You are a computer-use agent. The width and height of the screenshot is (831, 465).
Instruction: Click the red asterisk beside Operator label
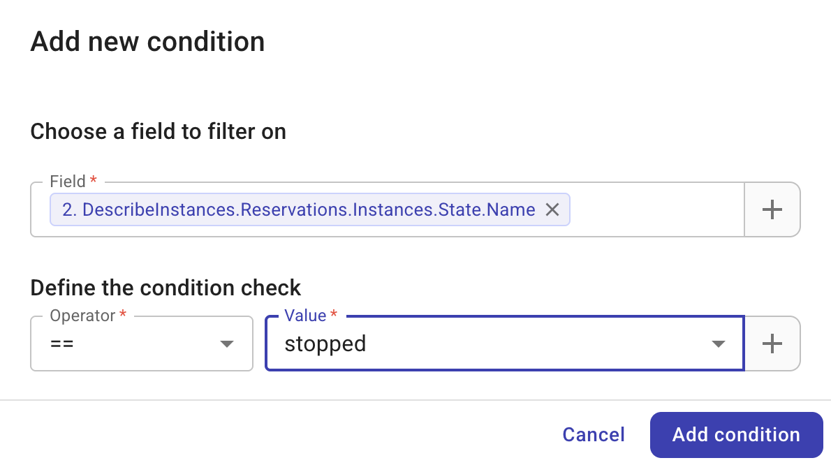click(x=123, y=315)
